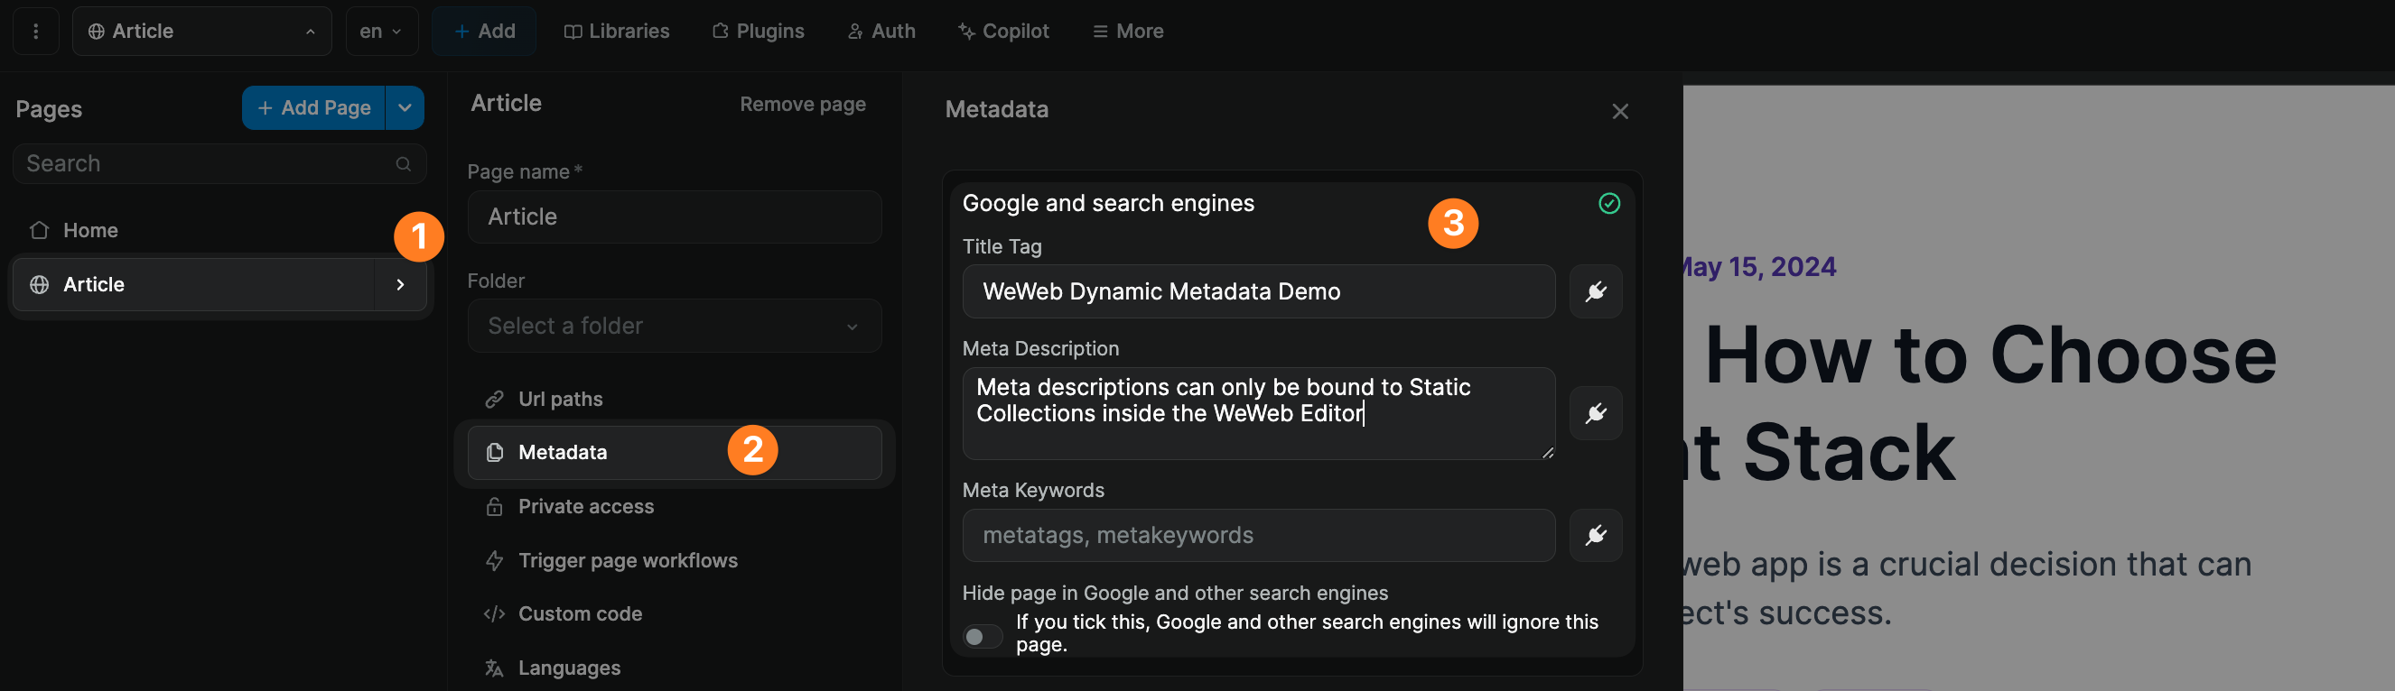Open the Metadata section
Viewport: 2395px width, 691px height.
click(x=674, y=452)
